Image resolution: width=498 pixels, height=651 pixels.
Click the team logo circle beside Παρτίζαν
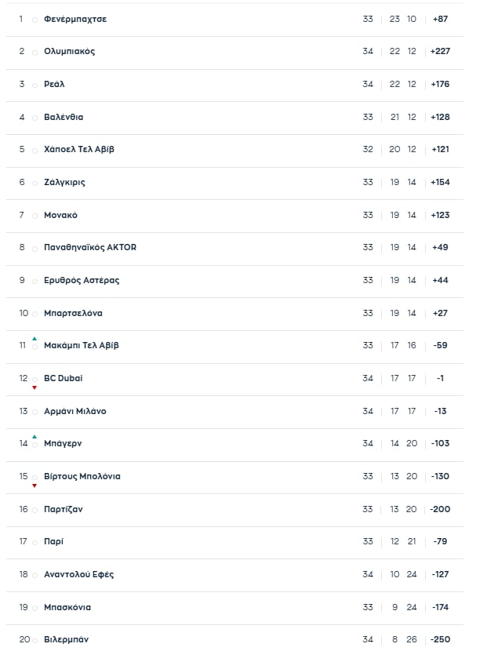point(35,511)
